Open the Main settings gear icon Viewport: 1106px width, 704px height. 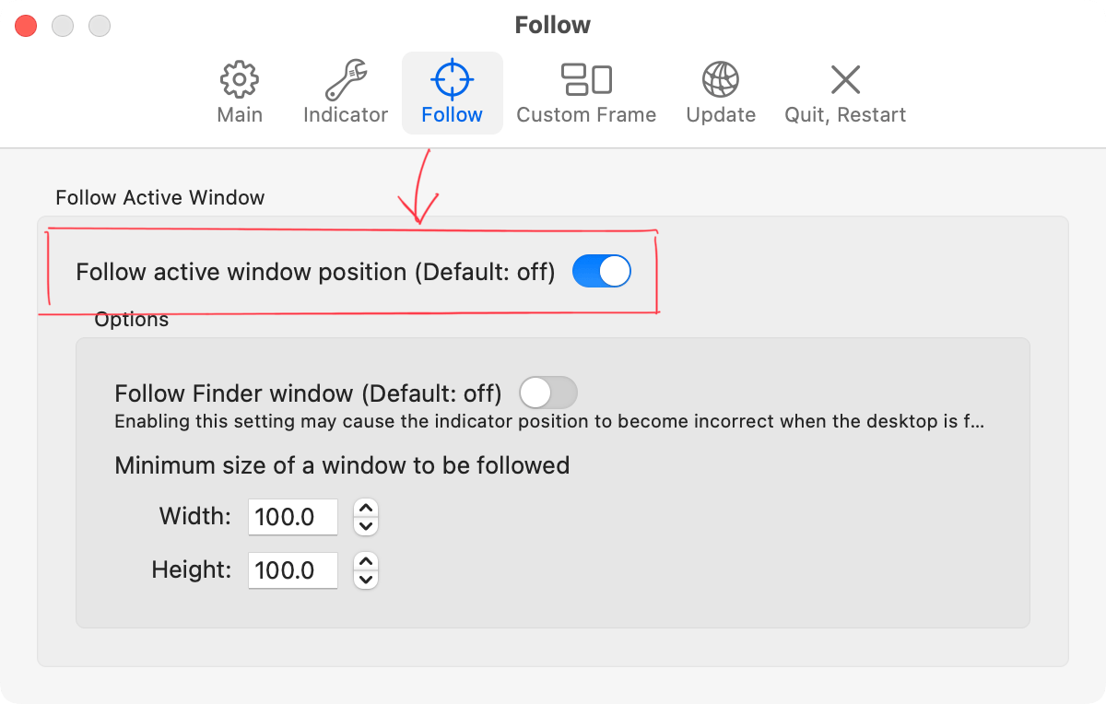pos(240,79)
